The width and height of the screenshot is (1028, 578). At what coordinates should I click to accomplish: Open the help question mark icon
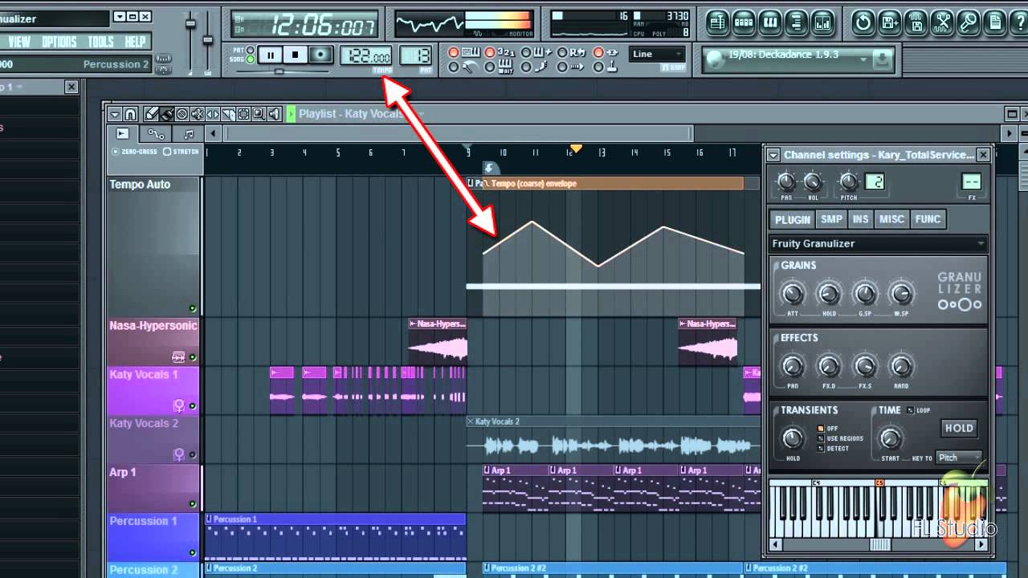click(1019, 22)
